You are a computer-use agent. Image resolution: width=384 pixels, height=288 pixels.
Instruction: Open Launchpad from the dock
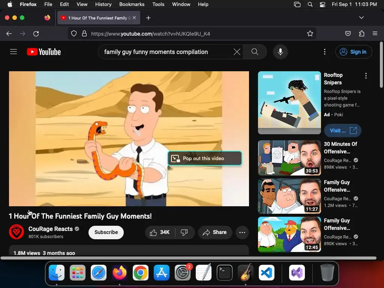(x=78, y=273)
